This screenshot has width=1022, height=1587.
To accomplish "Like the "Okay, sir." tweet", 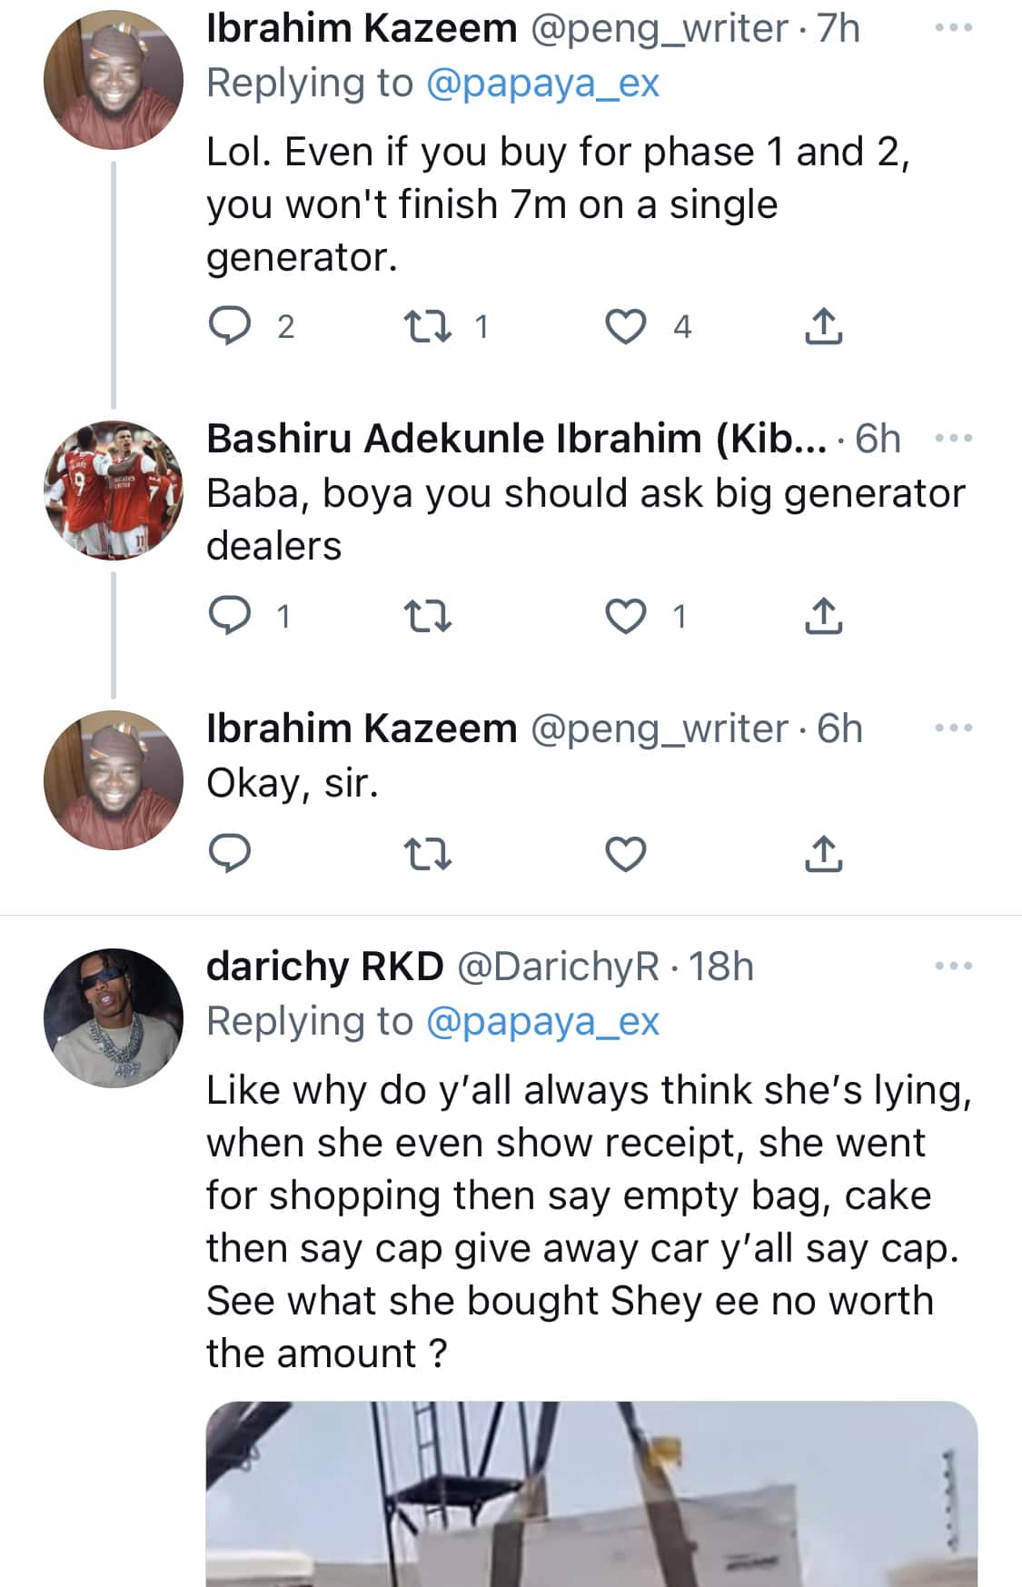I will click(x=625, y=854).
